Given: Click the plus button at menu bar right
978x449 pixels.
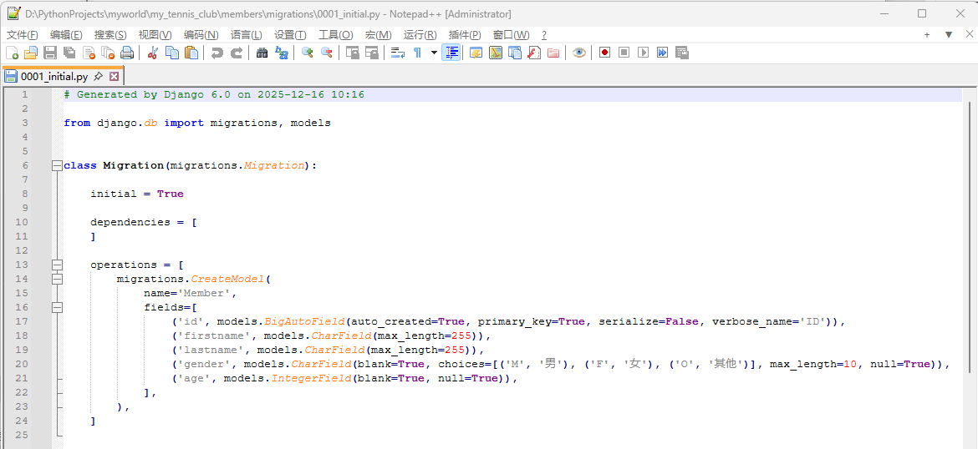Looking at the screenshot, I should (x=927, y=35).
